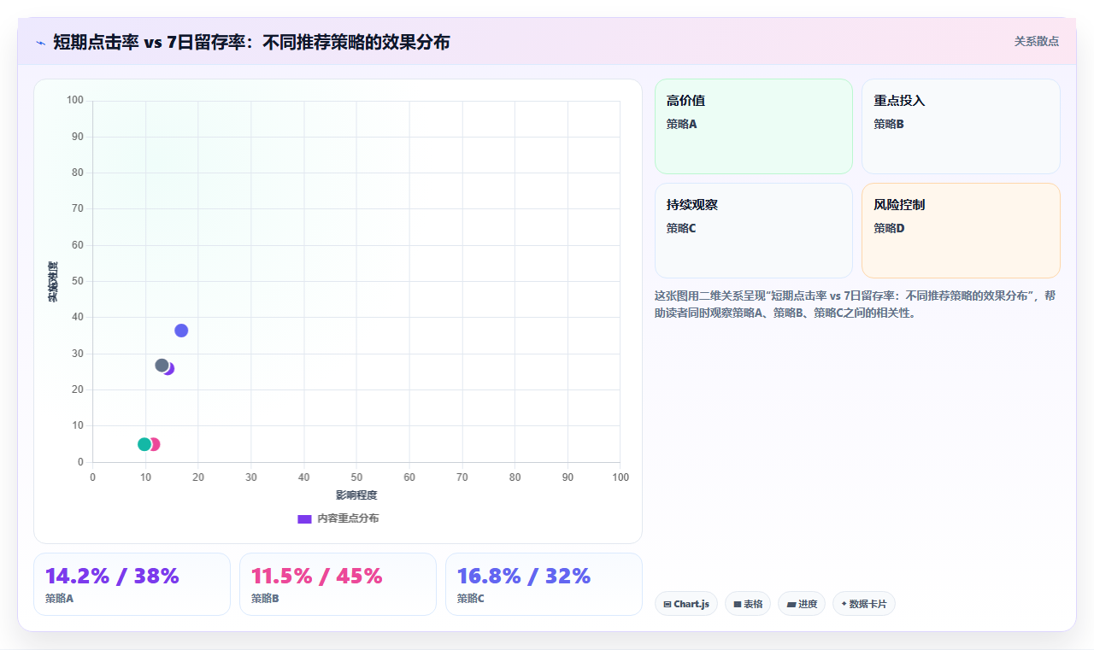Select the 11.5% / 45% 策略B stat card
This screenshot has width=1094, height=650.
338,584
